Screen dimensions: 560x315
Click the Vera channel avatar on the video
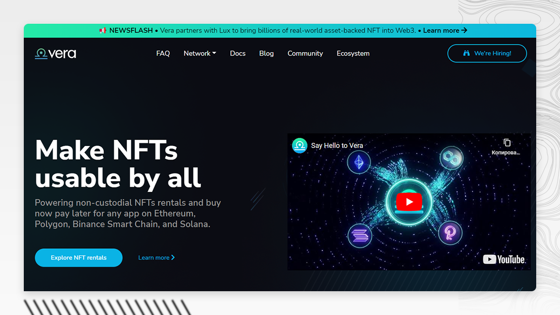300,145
